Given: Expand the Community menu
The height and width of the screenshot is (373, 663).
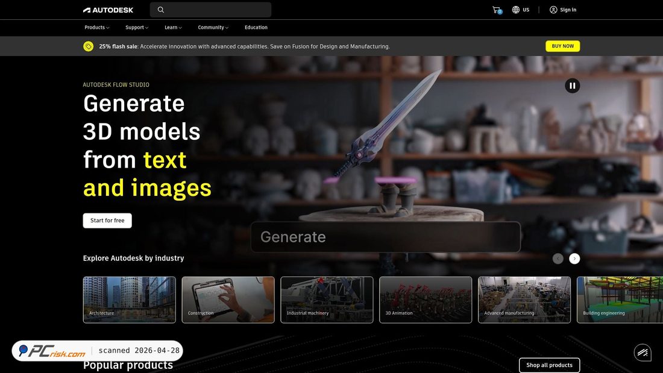Looking at the screenshot, I should pyautogui.click(x=213, y=28).
